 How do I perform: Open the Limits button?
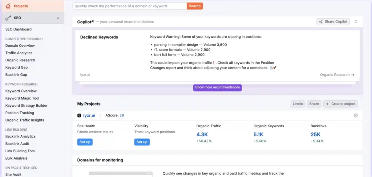[x=298, y=104]
